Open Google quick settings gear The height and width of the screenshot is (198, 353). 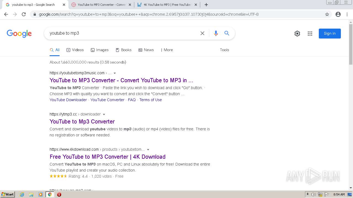[x=297, y=34]
